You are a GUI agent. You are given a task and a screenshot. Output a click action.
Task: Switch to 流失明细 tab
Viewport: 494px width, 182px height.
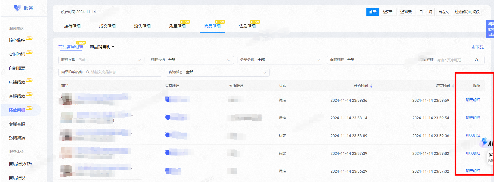coord(142,26)
